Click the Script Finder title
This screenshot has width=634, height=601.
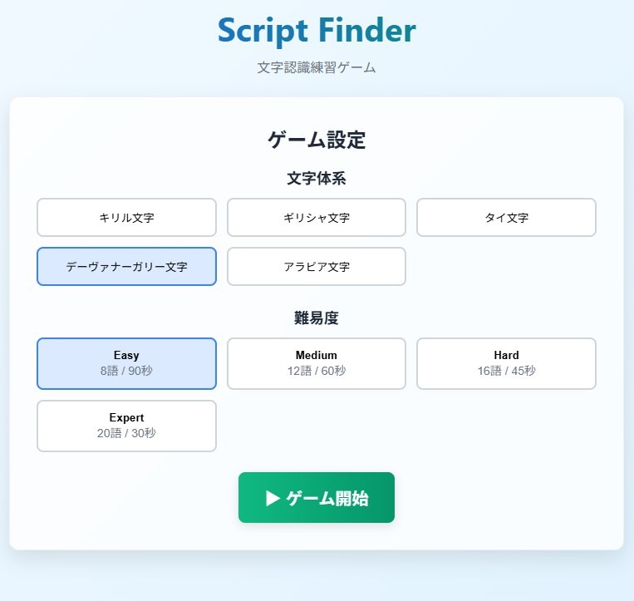[x=317, y=30]
